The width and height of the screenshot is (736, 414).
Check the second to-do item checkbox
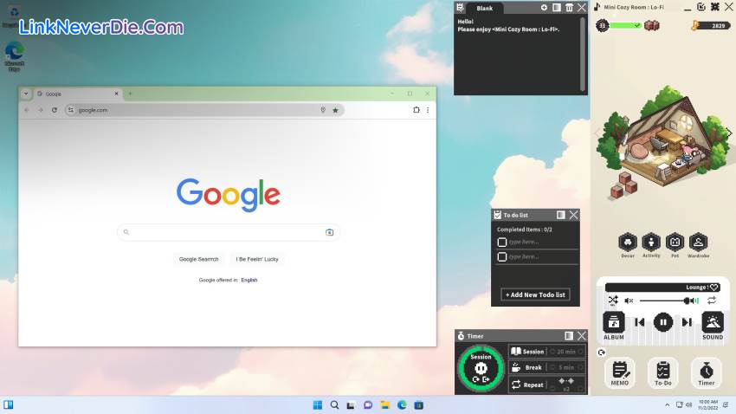(x=502, y=256)
